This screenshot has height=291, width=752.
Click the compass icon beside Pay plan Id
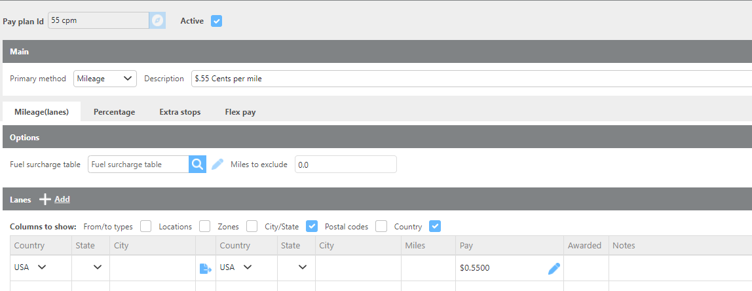click(157, 21)
